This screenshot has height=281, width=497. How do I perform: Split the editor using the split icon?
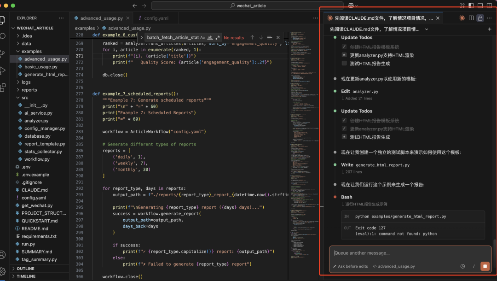pos(471,18)
